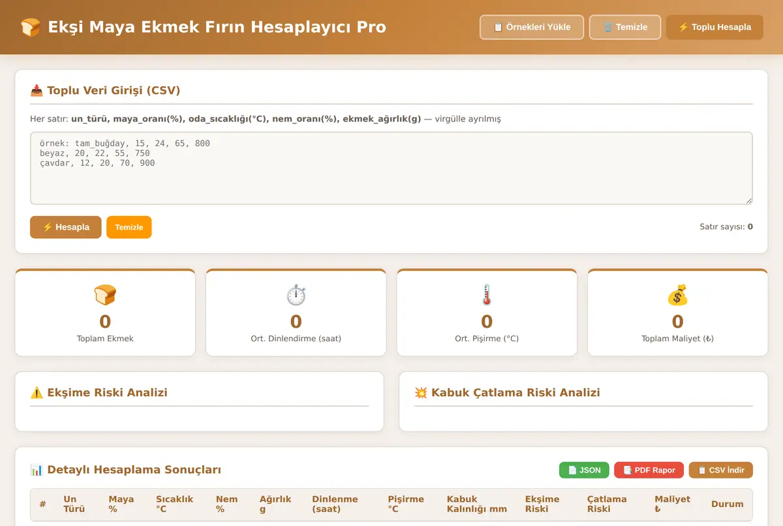Click thermometer icon on Pişirme card

click(487, 295)
